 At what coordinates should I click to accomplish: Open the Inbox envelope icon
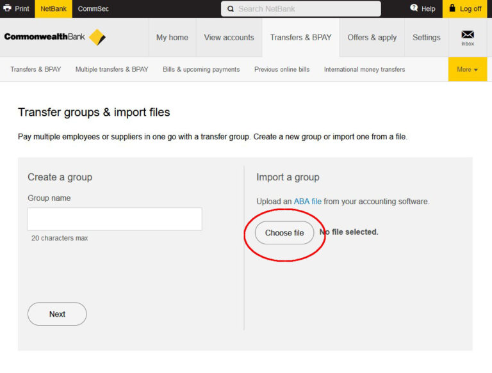468,35
